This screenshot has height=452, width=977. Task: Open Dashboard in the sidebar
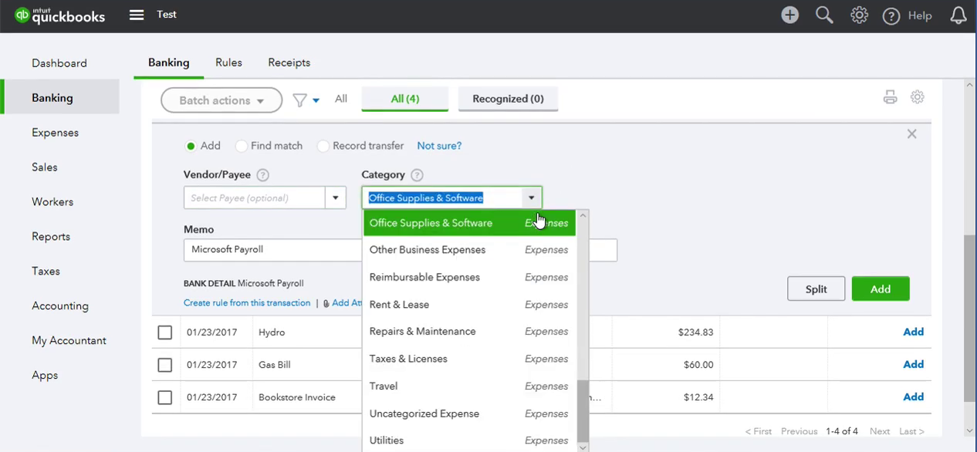[59, 63]
